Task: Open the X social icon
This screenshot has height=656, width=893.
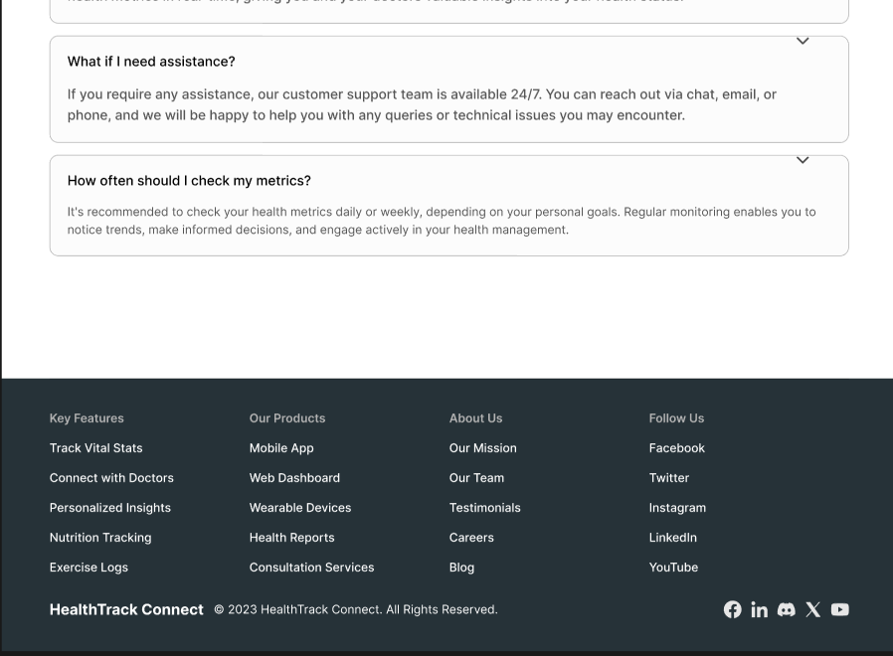Action: (812, 609)
